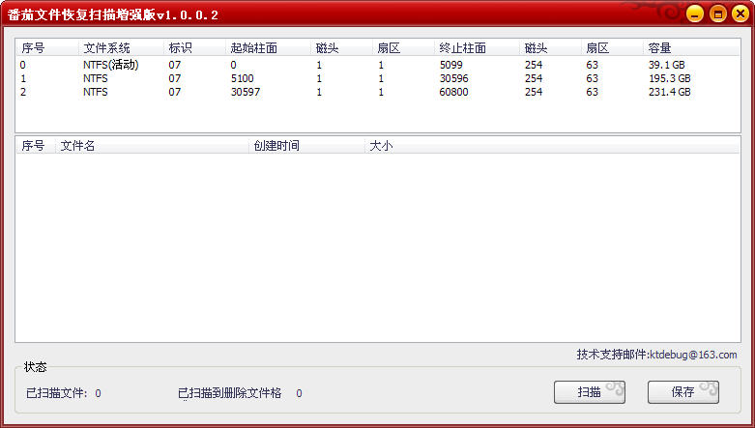Close the file recovery window
This screenshot has width=755, height=428.
pos(740,14)
